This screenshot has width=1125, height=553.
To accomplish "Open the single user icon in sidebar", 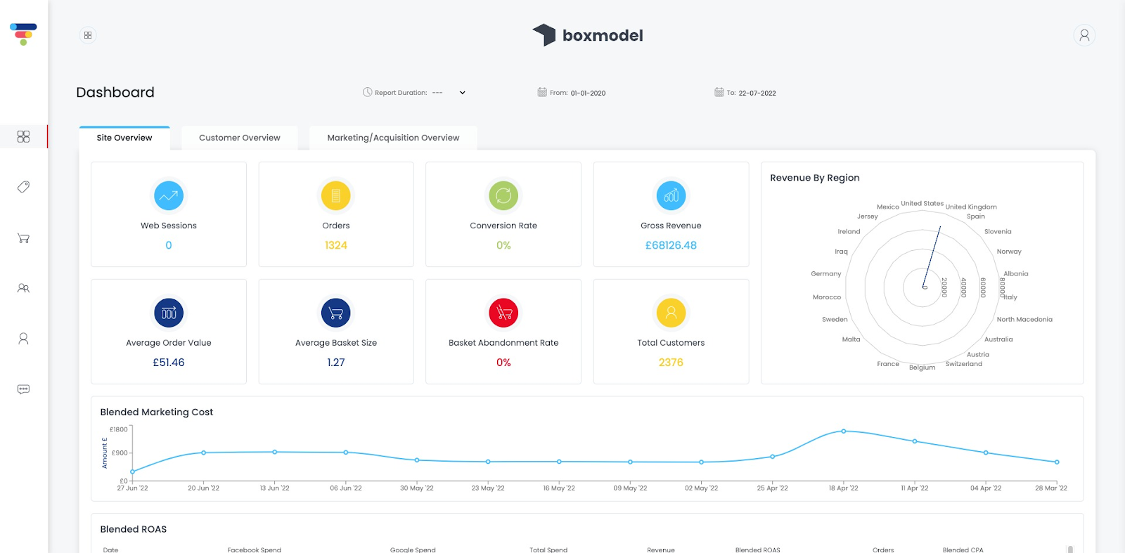I will tap(23, 339).
